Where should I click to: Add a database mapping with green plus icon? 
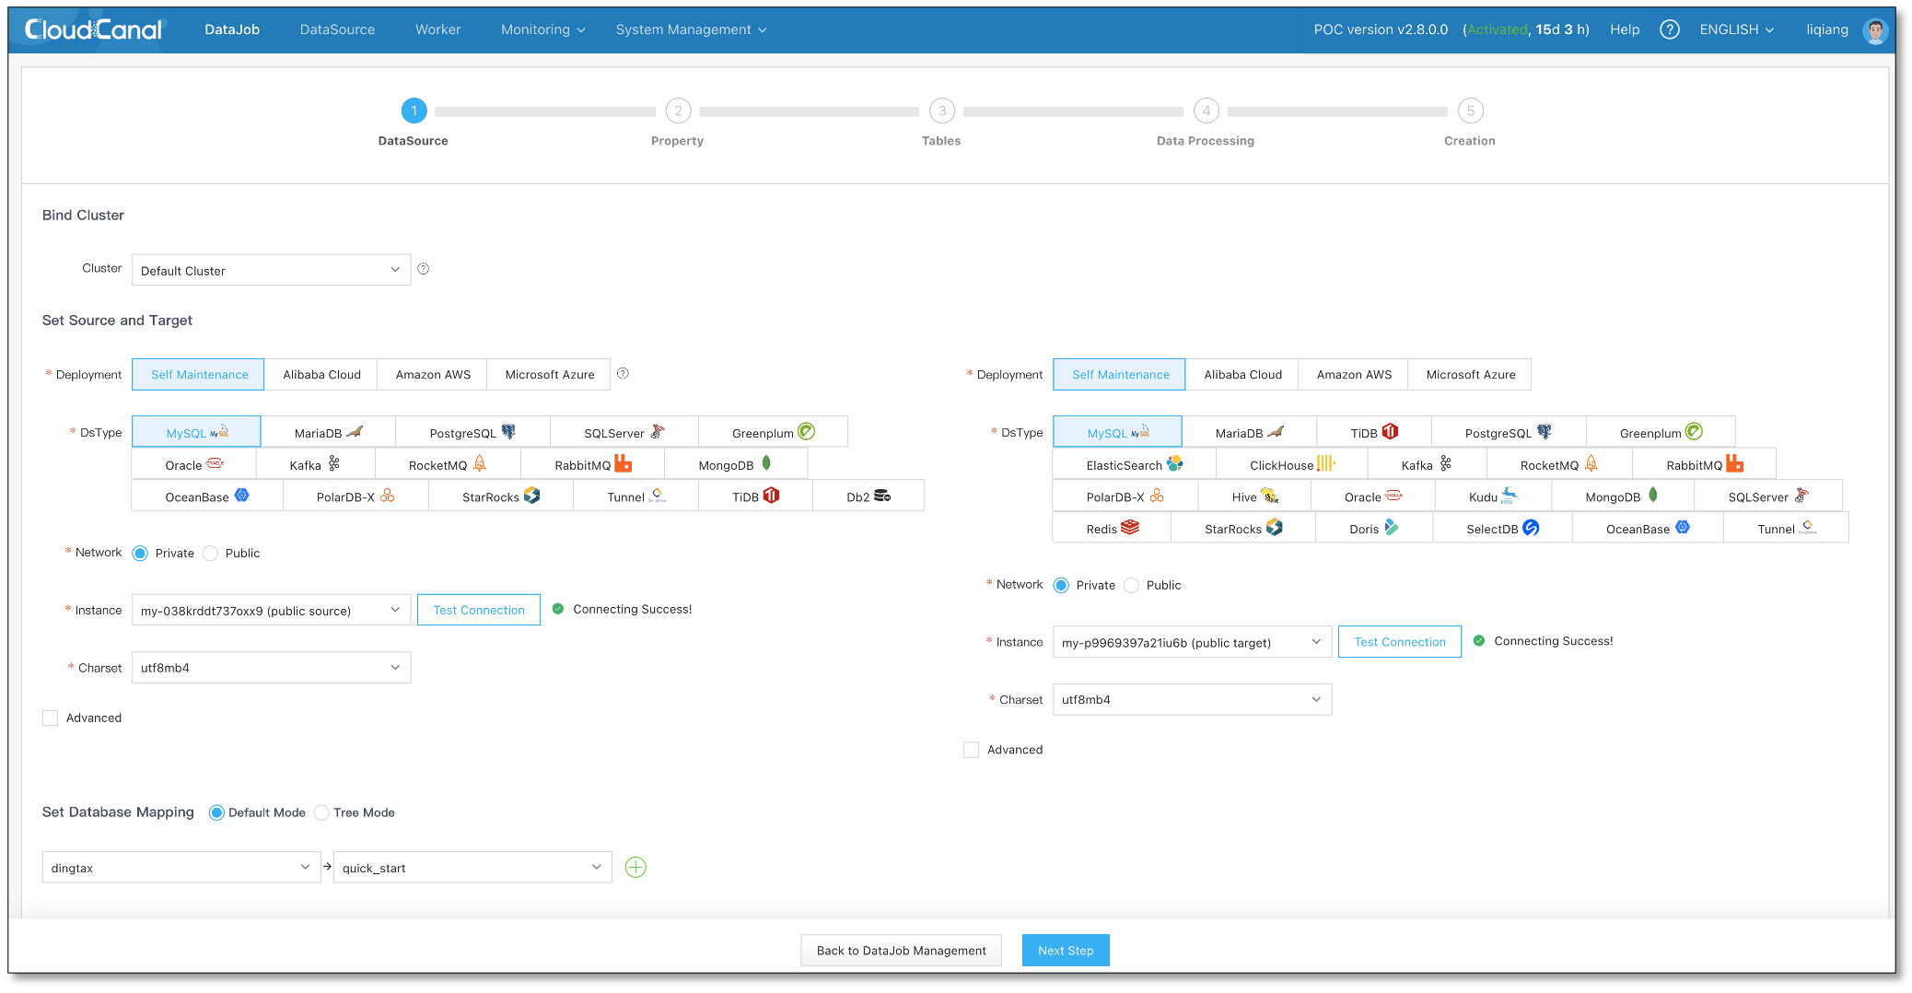[x=635, y=868]
